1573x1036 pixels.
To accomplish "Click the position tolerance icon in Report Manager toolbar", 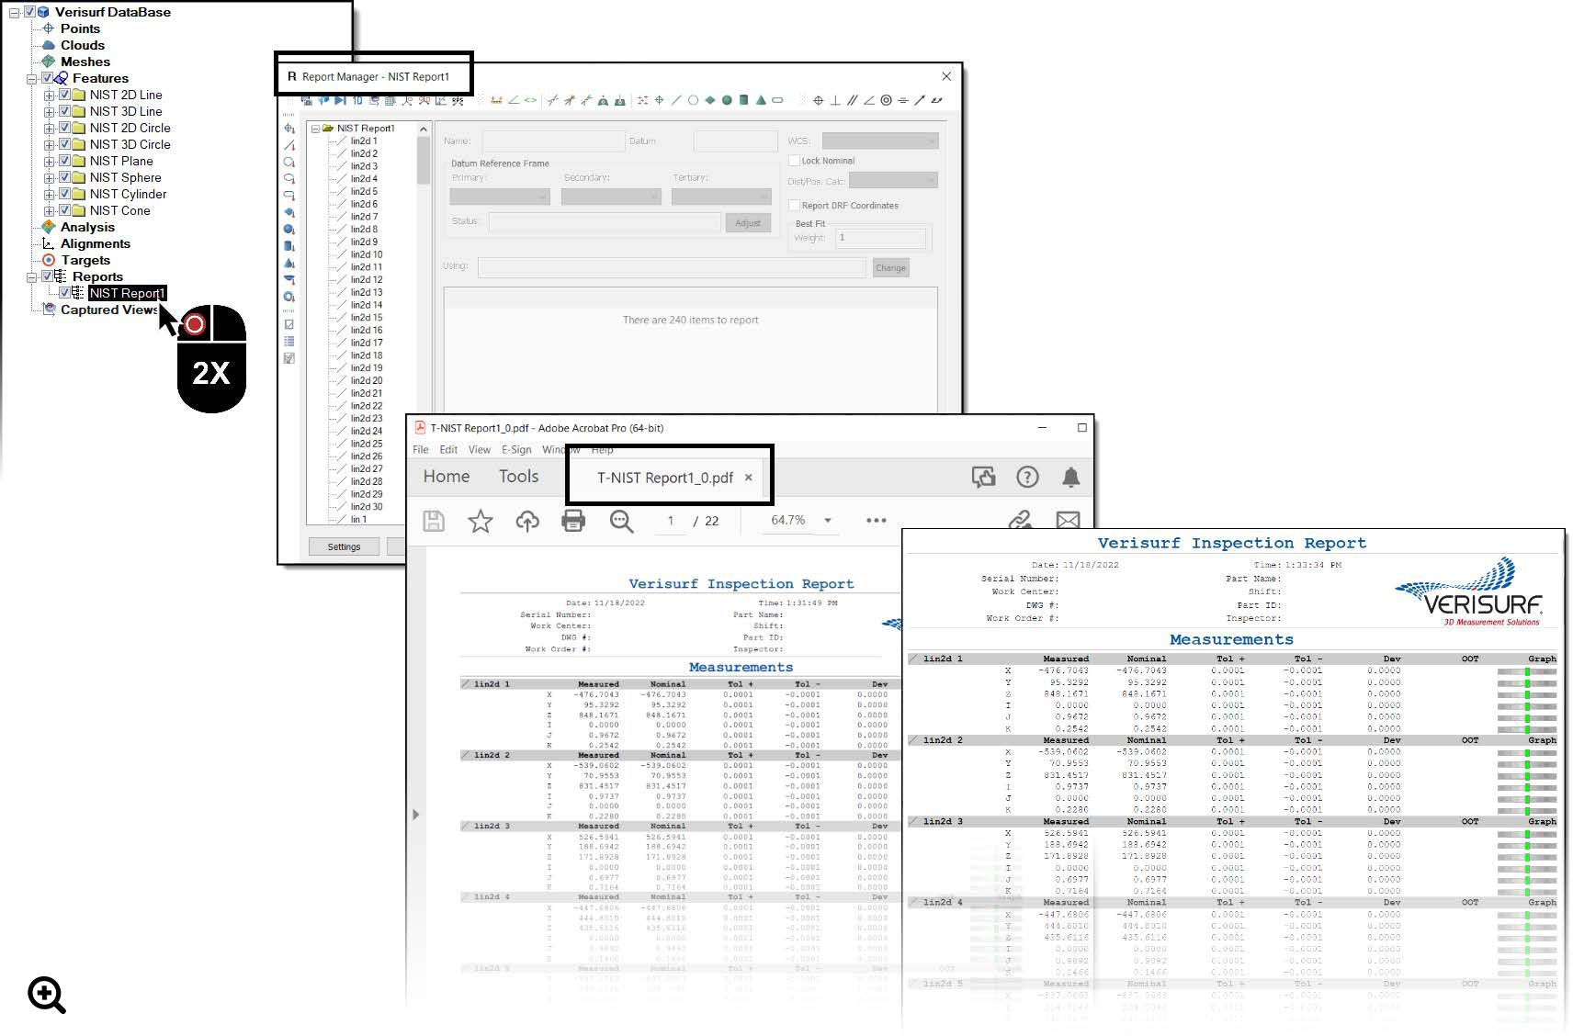I will (x=818, y=100).
